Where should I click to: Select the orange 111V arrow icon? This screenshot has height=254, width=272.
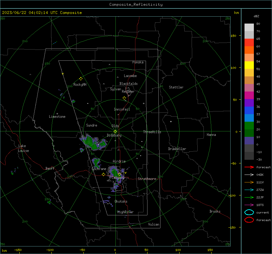[249, 182]
